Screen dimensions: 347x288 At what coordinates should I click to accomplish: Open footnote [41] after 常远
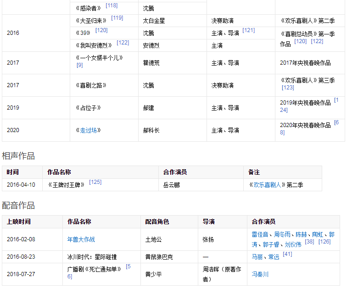(x=287, y=254)
